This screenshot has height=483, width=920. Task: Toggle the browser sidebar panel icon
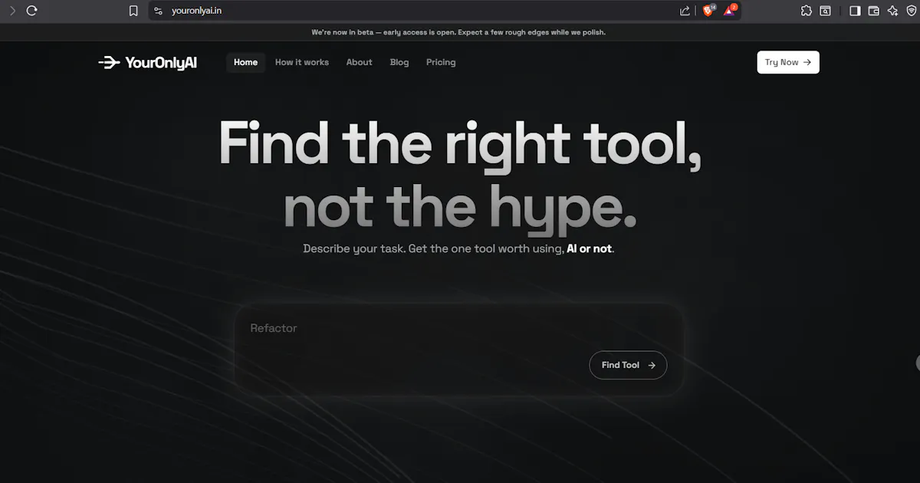click(x=855, y=11)
